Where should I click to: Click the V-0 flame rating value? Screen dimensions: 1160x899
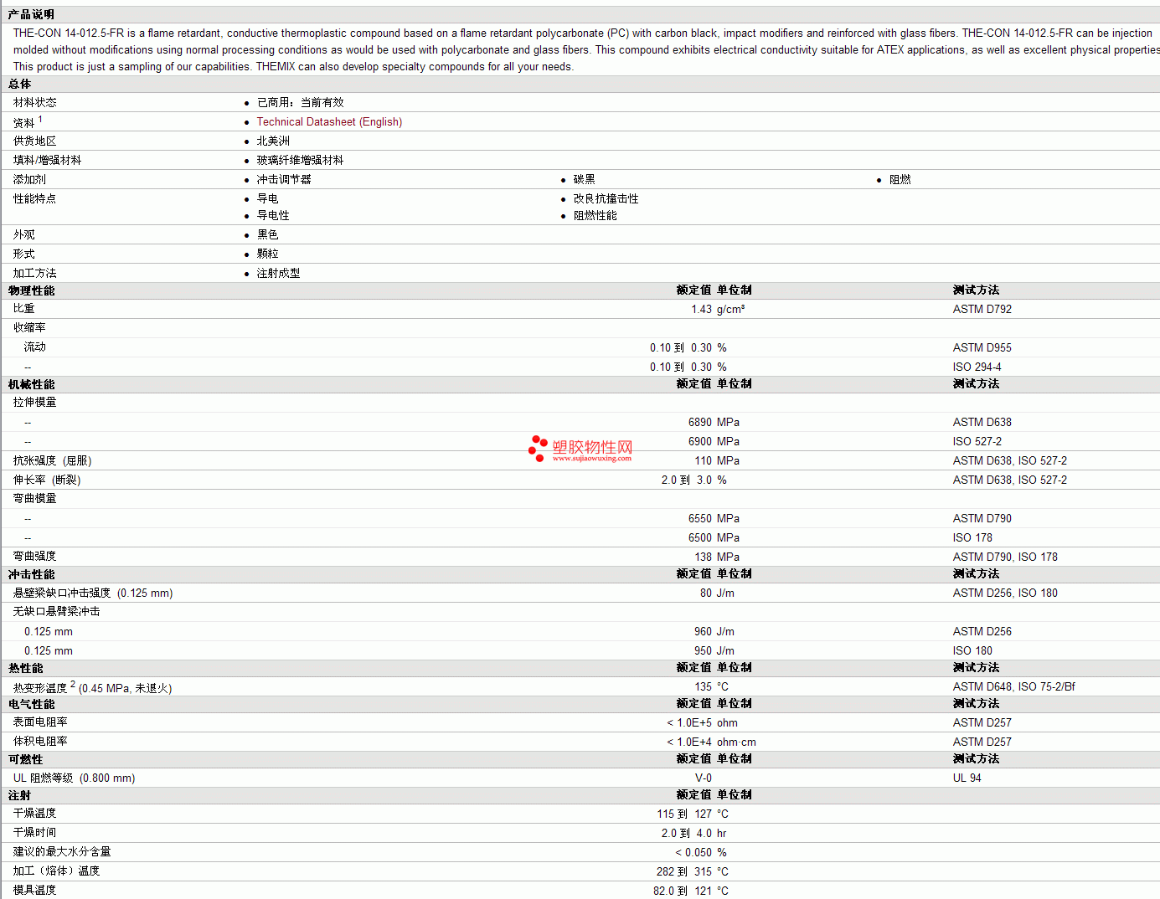(x=704, y=778)
